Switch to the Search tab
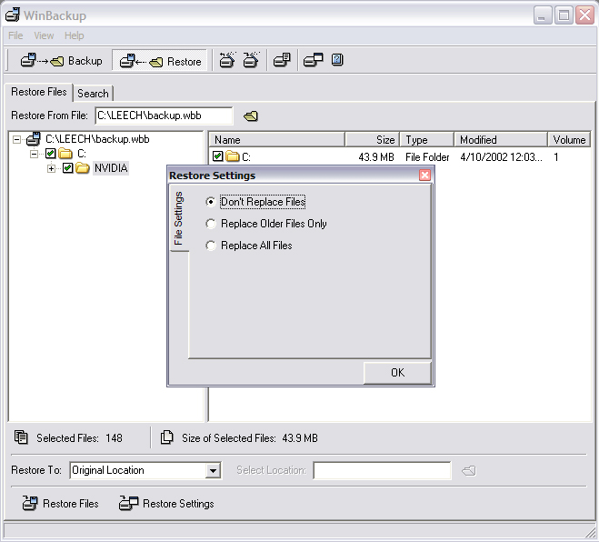Viewport: 599px width, 542px height. pos(93,93)
